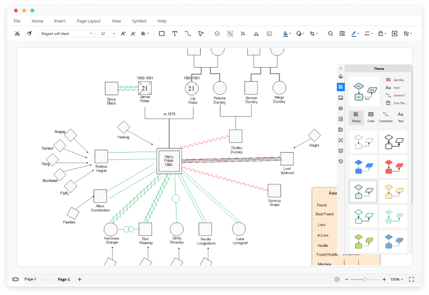Select the Rectangle shape tool
The image size is (429, 295).
pyautogui.click(x=162, y=34)
